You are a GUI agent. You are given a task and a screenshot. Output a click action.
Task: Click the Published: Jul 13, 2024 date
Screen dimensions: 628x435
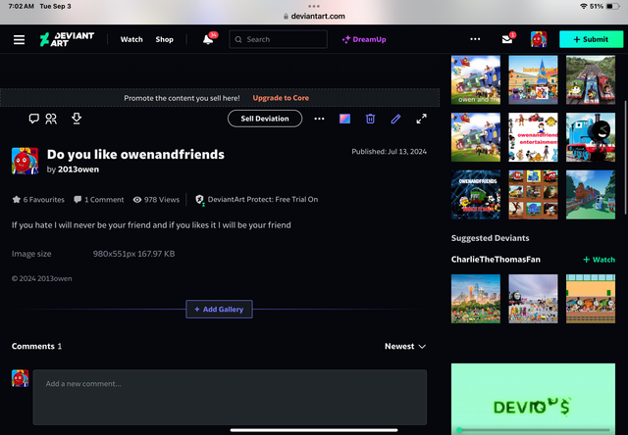click(x=389, y=152)
